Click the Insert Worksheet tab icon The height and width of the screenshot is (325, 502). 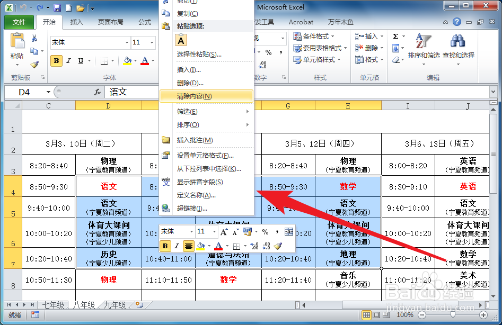139,304
